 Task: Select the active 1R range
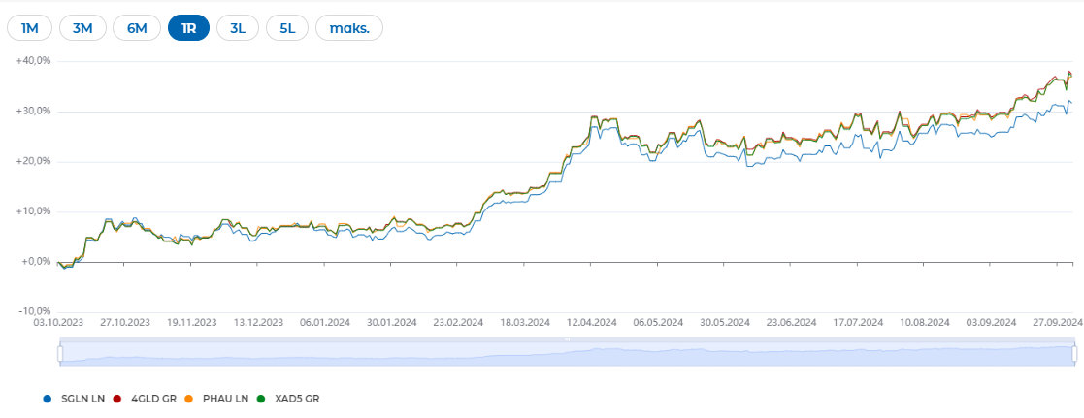point(188,28)
